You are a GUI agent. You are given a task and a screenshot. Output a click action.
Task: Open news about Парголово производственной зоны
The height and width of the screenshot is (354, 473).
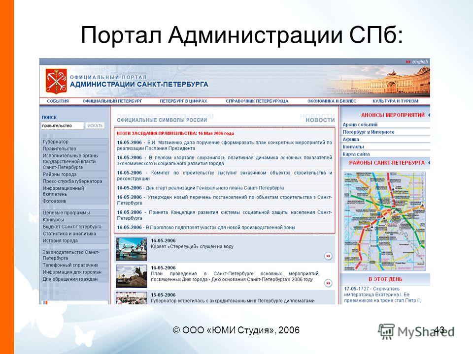206,228
